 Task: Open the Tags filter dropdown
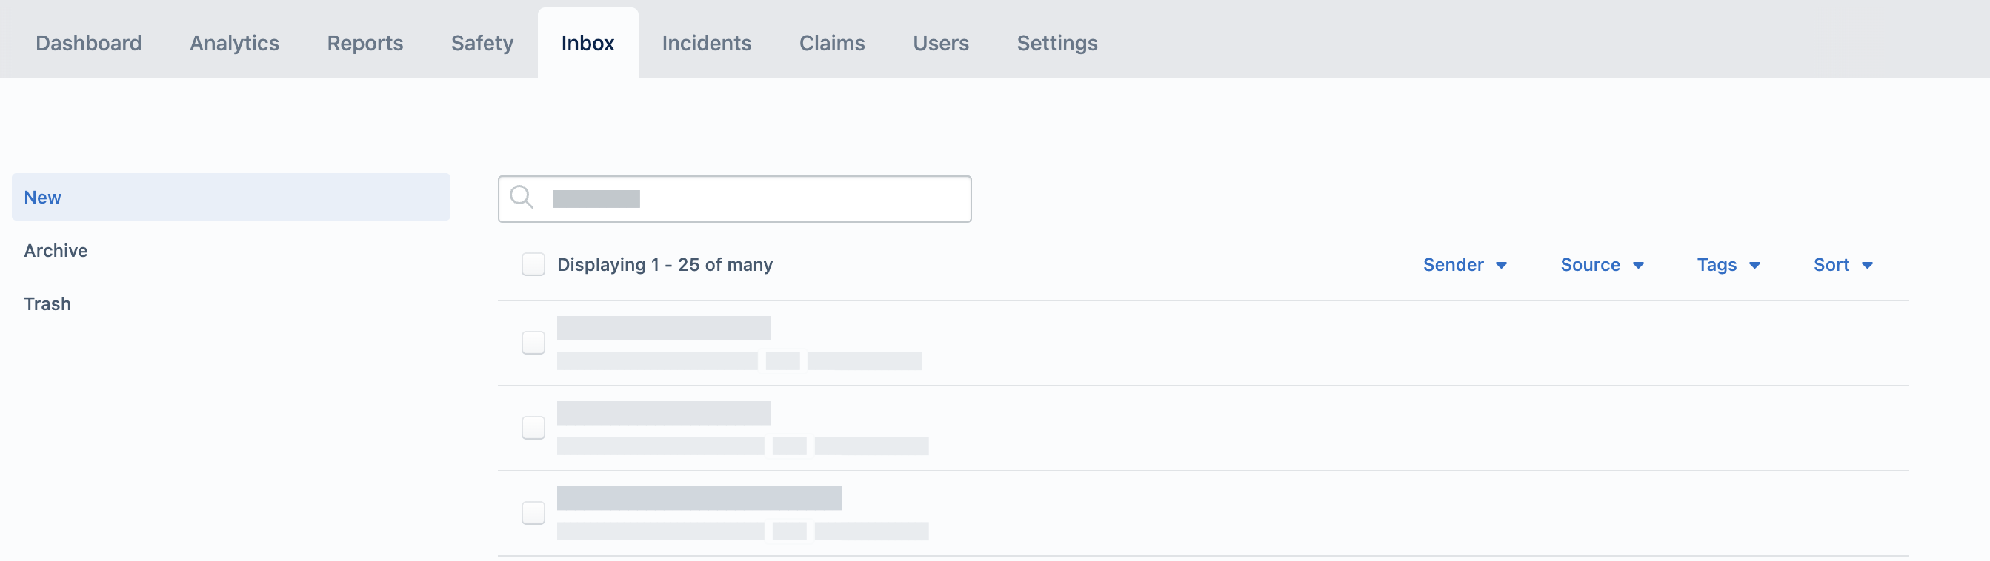tap(1728, 265)
